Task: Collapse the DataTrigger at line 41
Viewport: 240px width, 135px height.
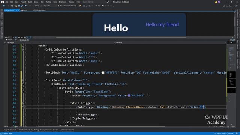Action: click(x=23, y=107)
